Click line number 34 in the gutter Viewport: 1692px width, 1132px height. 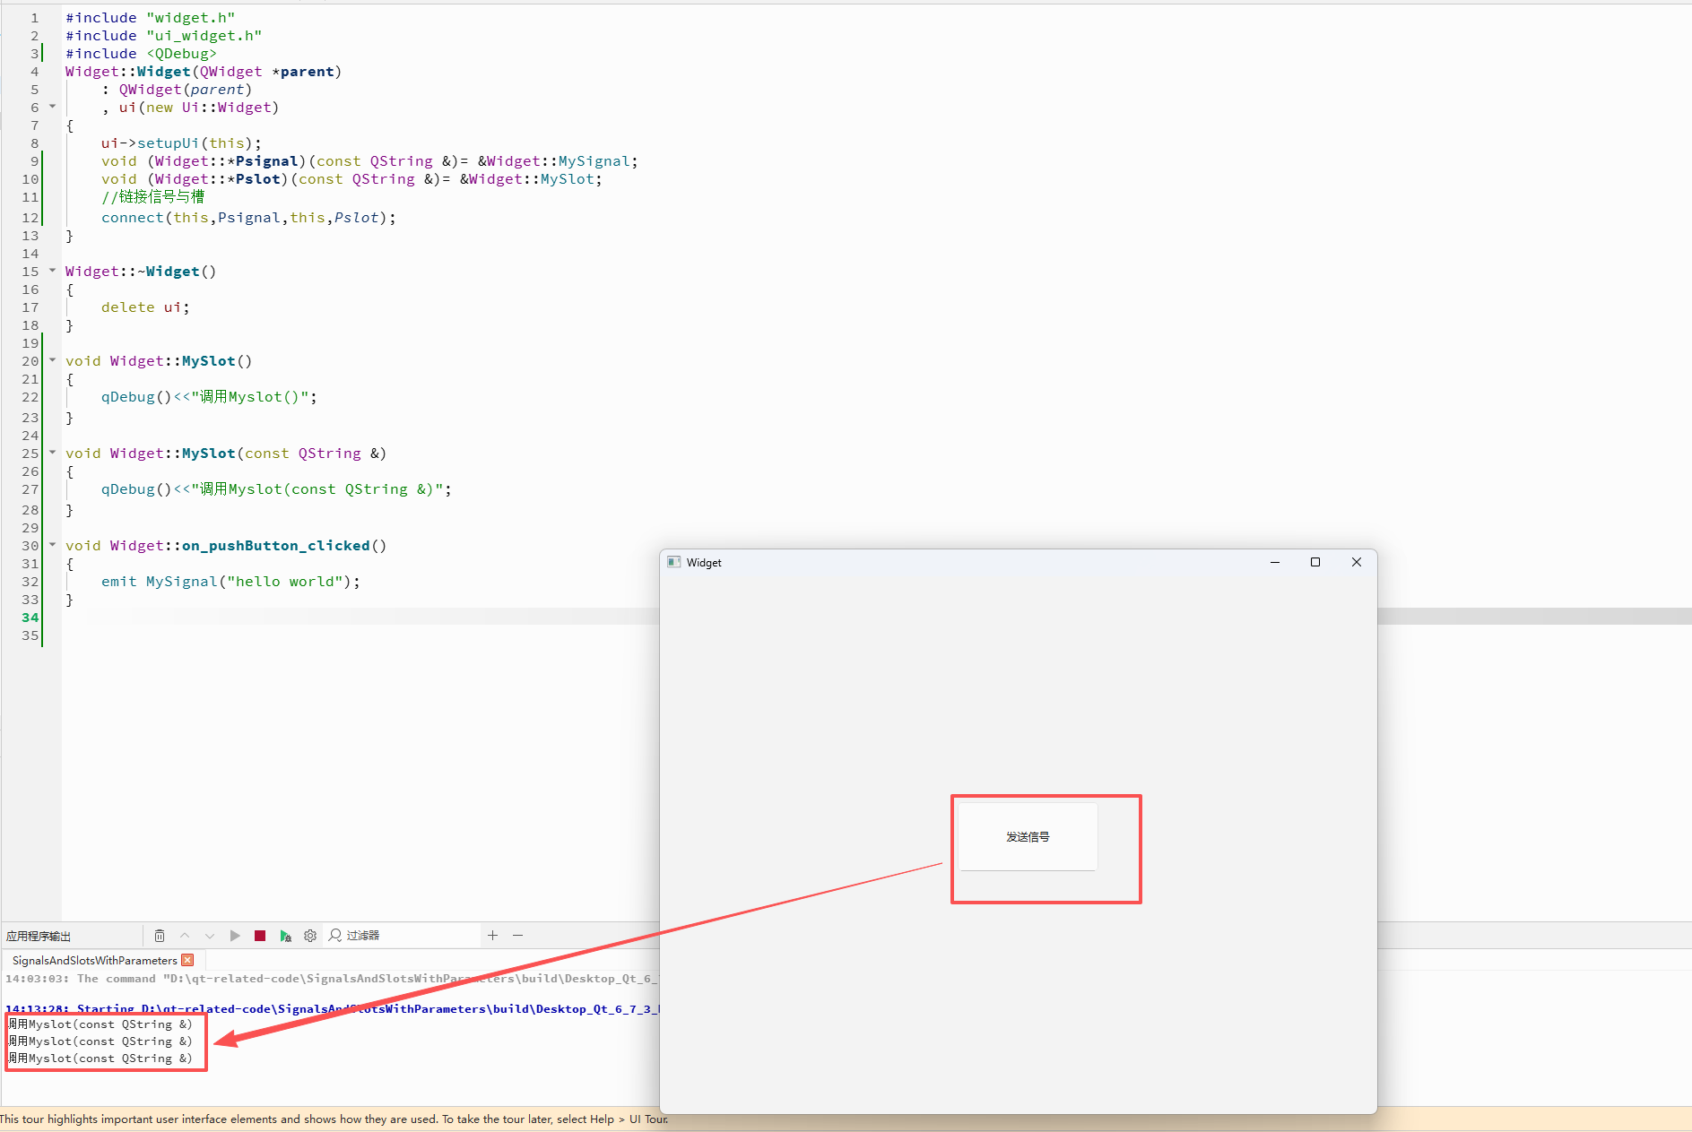pyautogui.click(x=30, y=618)
